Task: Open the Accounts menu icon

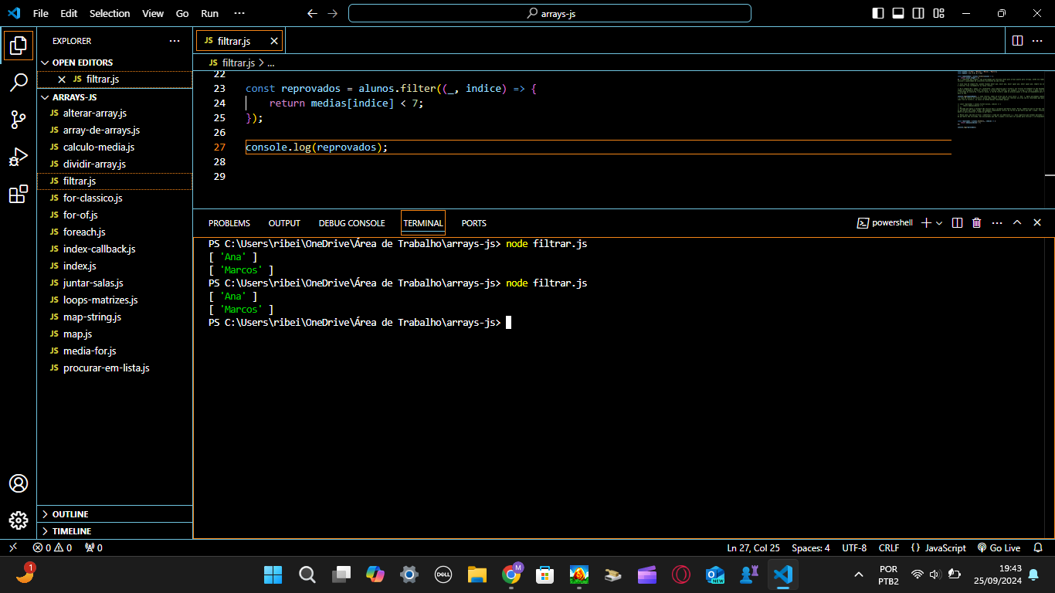Action: tap(19, 483)
